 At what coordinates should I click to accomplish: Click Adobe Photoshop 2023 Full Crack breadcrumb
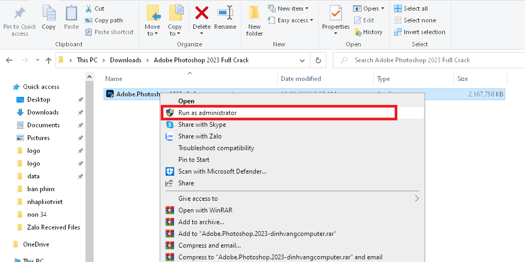pyautogui.click(x=201, y=60)
